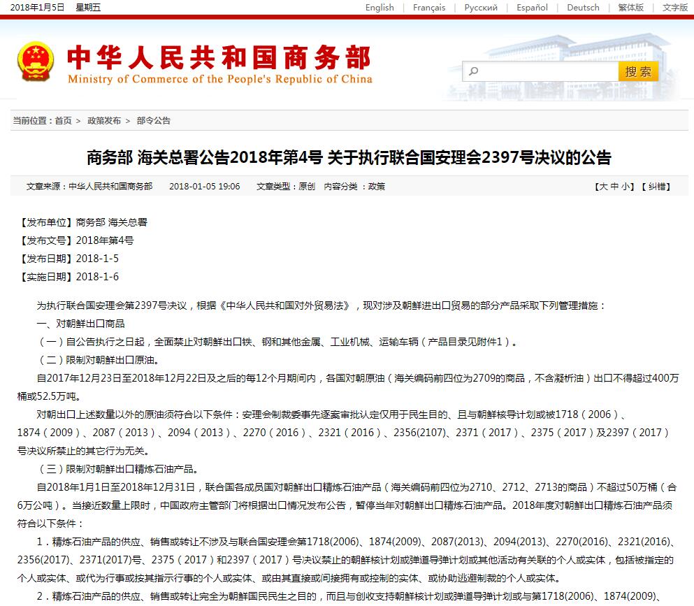Click 【实施日期】2018-1-6 line

click(68, 277)
